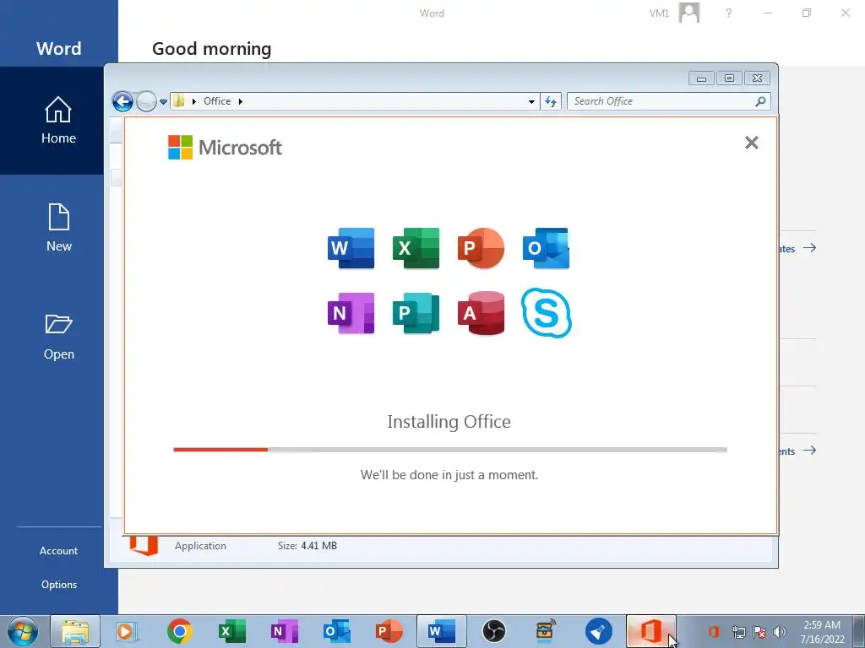The width and height of the screenshot is (865, 648).
Task: Open the Windows Start menu
Action: (x=23, y=631)
